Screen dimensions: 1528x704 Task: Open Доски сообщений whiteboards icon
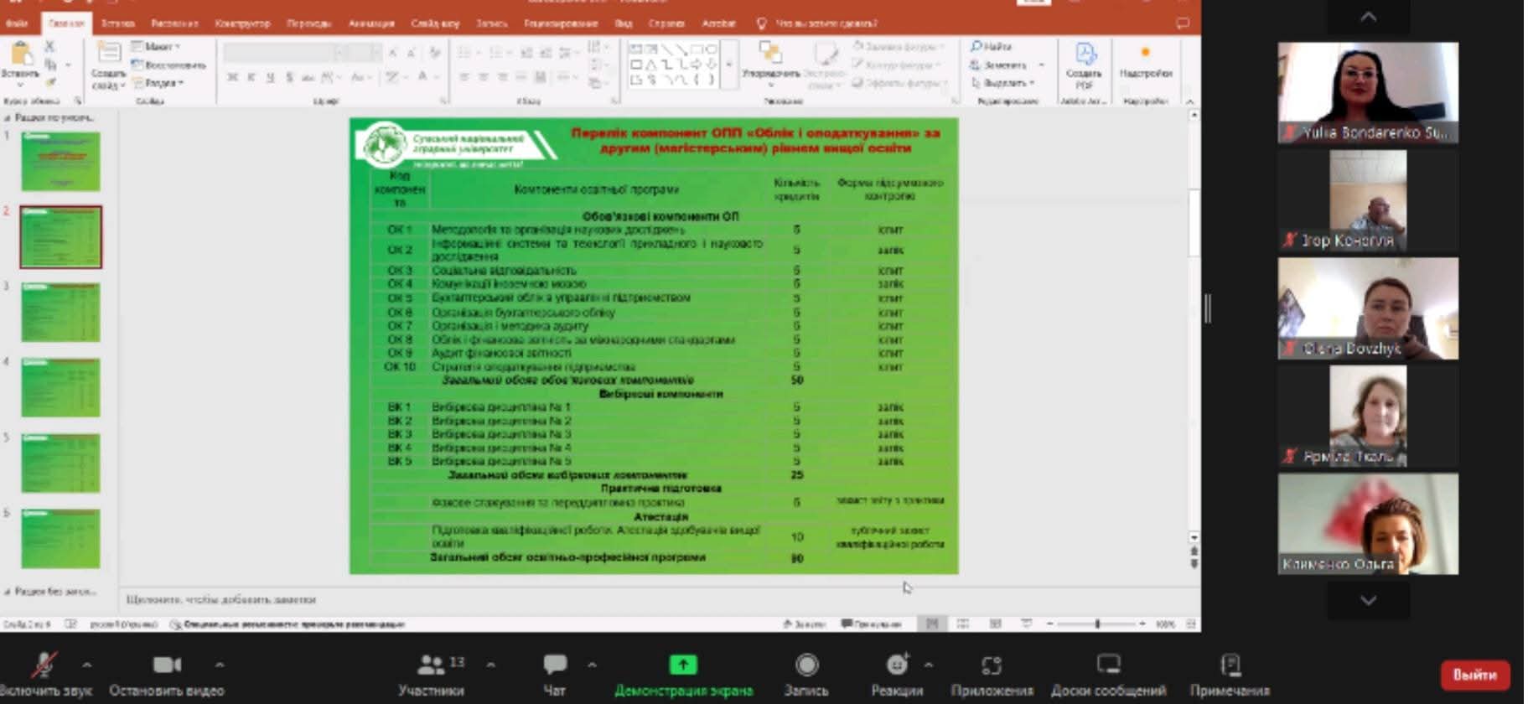click(1108, 665)
